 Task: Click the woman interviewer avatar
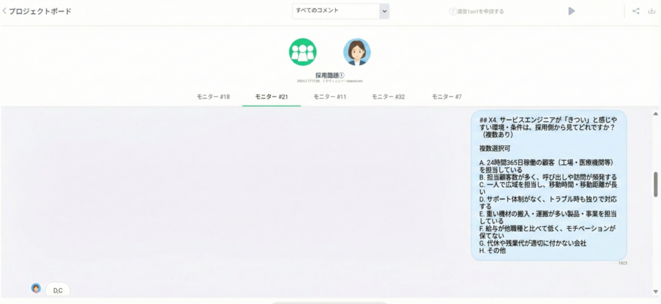click(356, 52)
